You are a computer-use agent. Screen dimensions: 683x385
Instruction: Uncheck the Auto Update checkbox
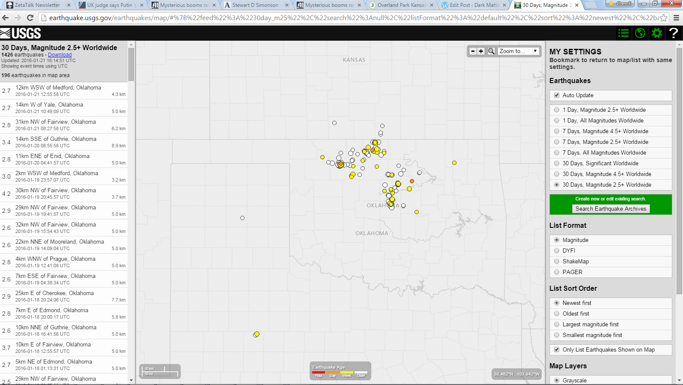point(557,95)
